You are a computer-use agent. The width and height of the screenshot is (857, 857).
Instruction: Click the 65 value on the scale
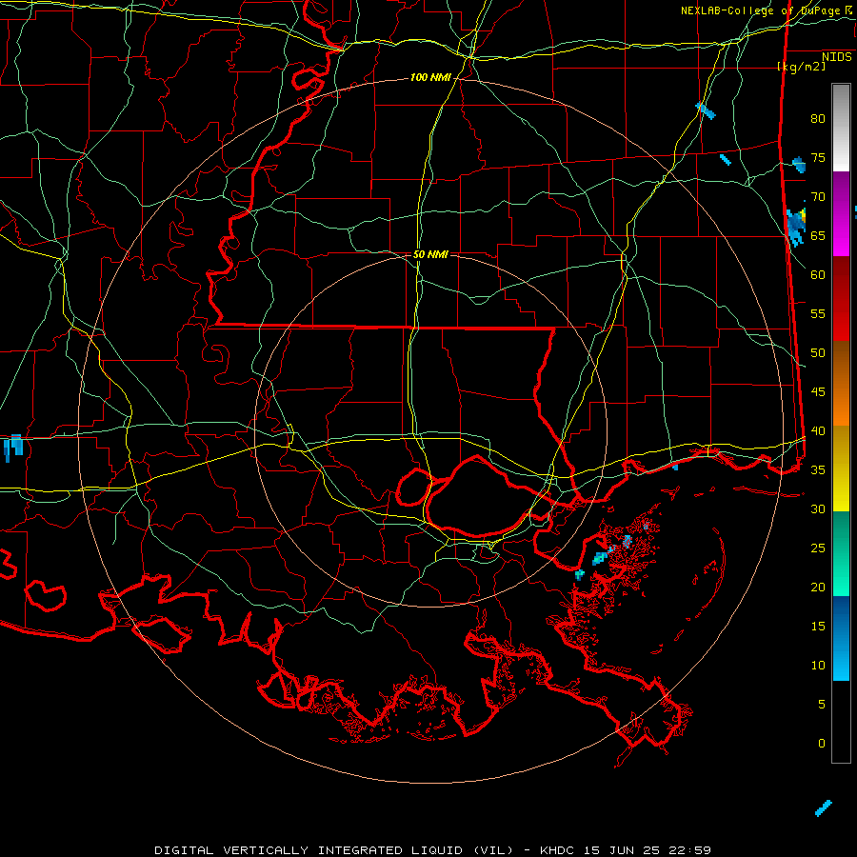pos(818,235)
